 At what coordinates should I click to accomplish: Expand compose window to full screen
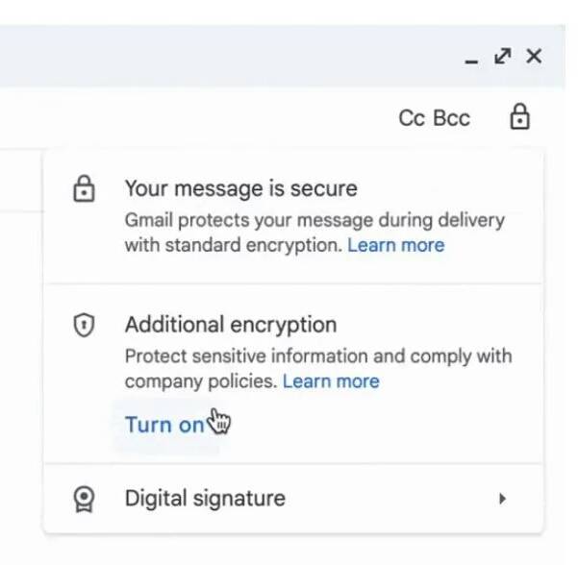[x=502, y=57]
